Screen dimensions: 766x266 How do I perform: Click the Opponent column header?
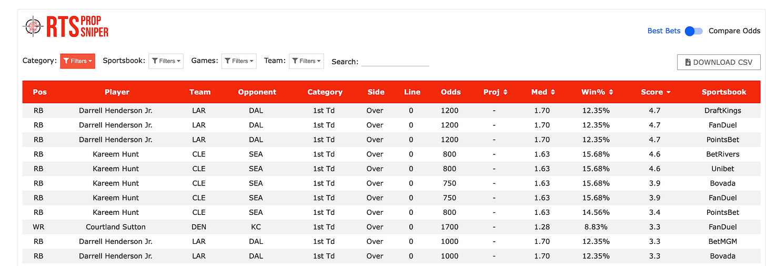pos(257,92)
